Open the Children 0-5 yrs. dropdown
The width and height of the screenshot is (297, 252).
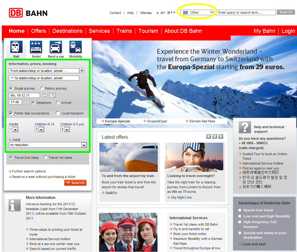[x=65, y=130]
